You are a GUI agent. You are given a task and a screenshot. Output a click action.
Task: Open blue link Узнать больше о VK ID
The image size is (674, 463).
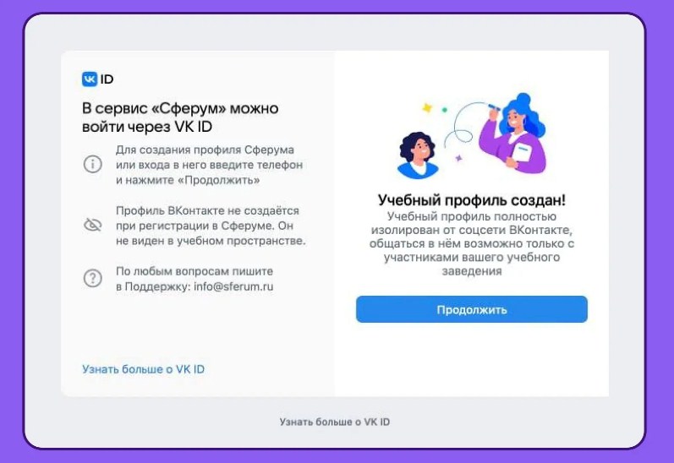coord(143,369)
